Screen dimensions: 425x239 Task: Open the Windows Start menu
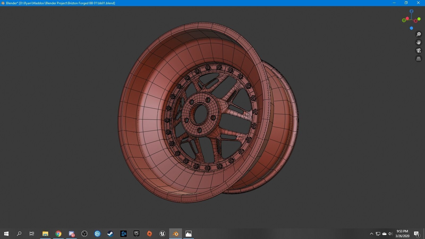pos(6,234)
